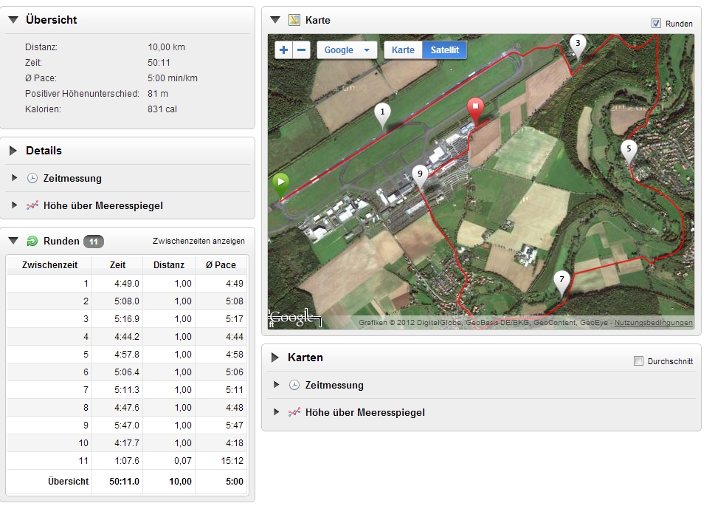Image resolution: width=715 pixels, height=506 pixels.
Task: Click the zoom in plus button on map
Action: coord(284,50)
